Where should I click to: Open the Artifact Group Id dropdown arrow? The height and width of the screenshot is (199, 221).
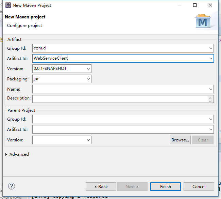pyautogui.click(x=211, y=48)
